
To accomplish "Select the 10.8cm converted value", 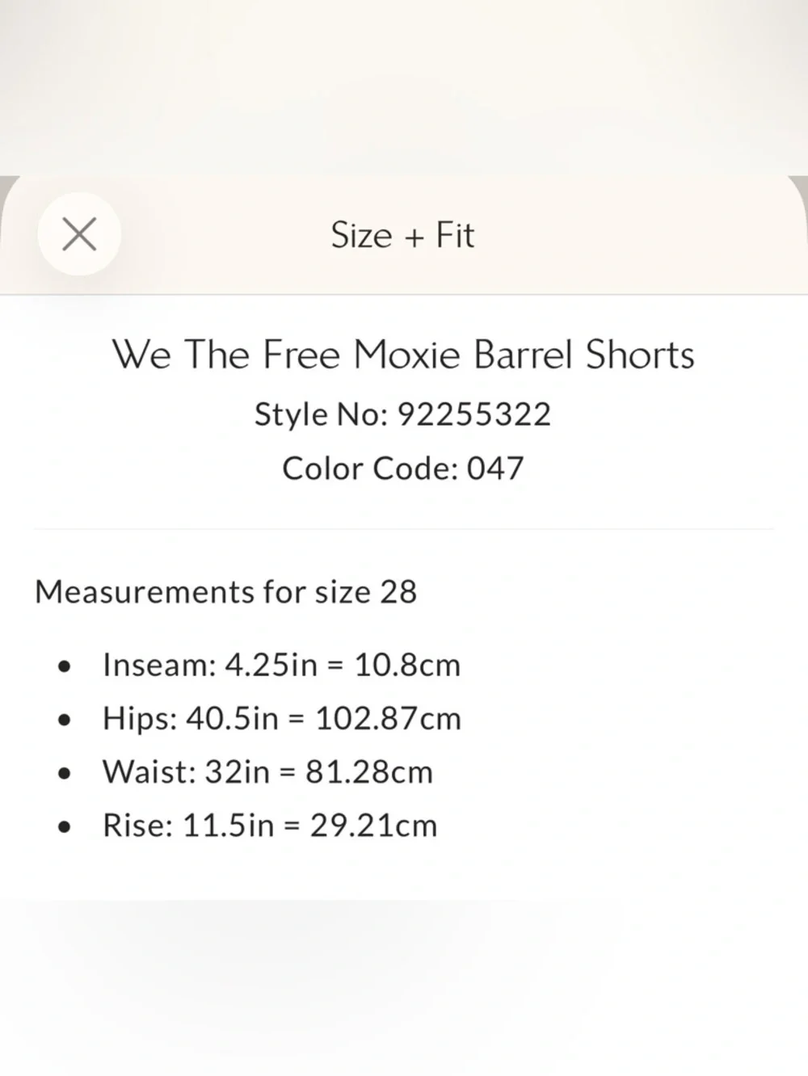I will pos(408,664).
